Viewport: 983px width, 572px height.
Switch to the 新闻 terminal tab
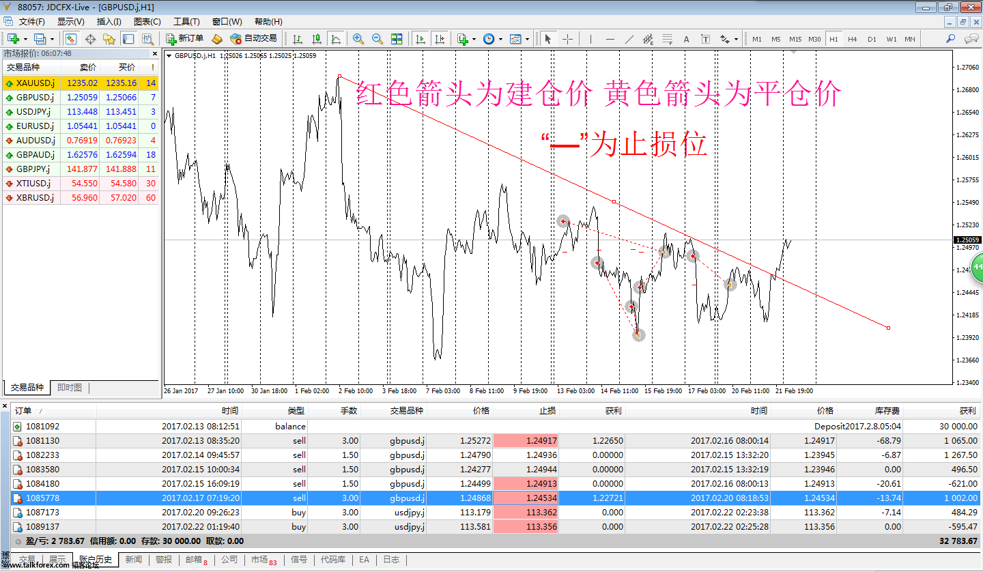pyautogui.click(x=134, y=560)
